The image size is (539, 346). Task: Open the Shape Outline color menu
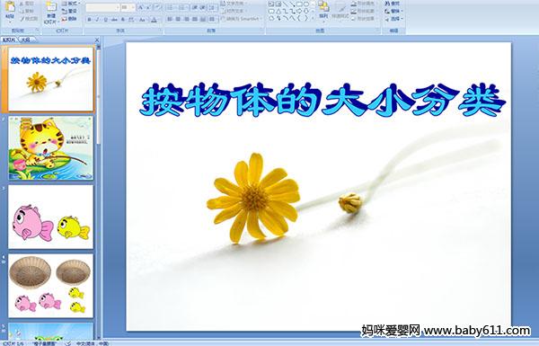point(365,11)
